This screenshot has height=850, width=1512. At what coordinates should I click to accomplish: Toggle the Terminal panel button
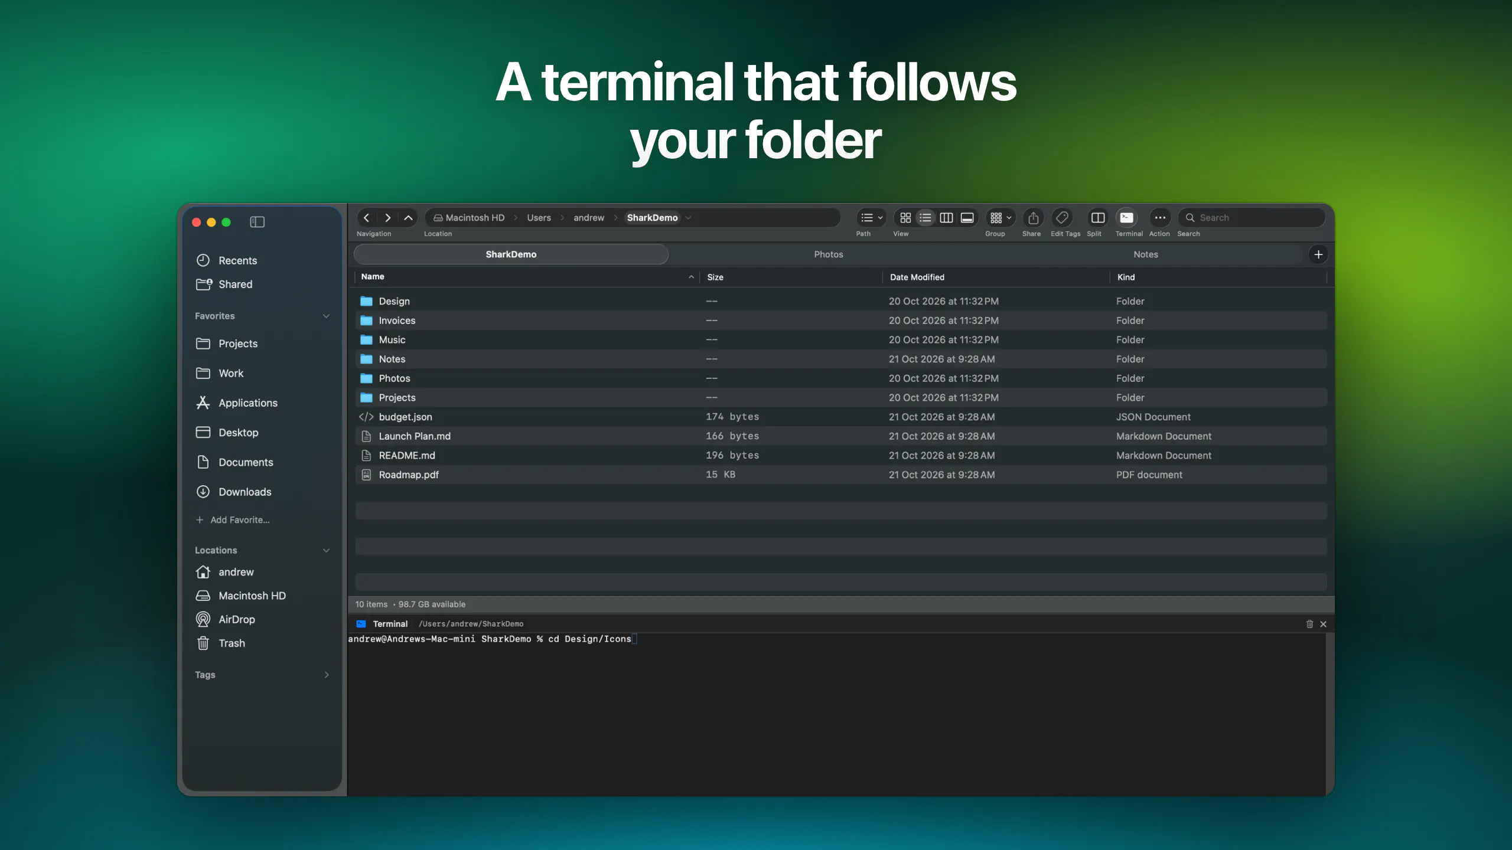(1126, 218)
